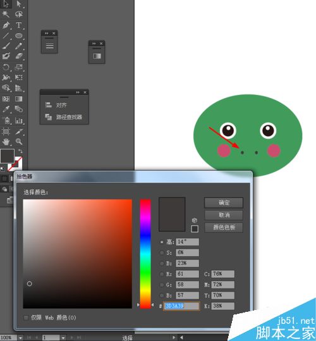
Task: Click the K value field showing 38%
Action: pyautogui.click(x=223, y=306)
